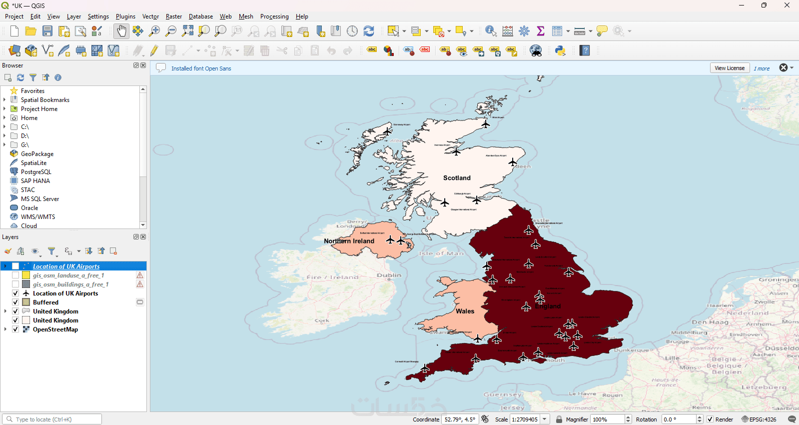Click the Save Project icon
The width and height of the screenshot is (799, 425).
tap(47, 31)
